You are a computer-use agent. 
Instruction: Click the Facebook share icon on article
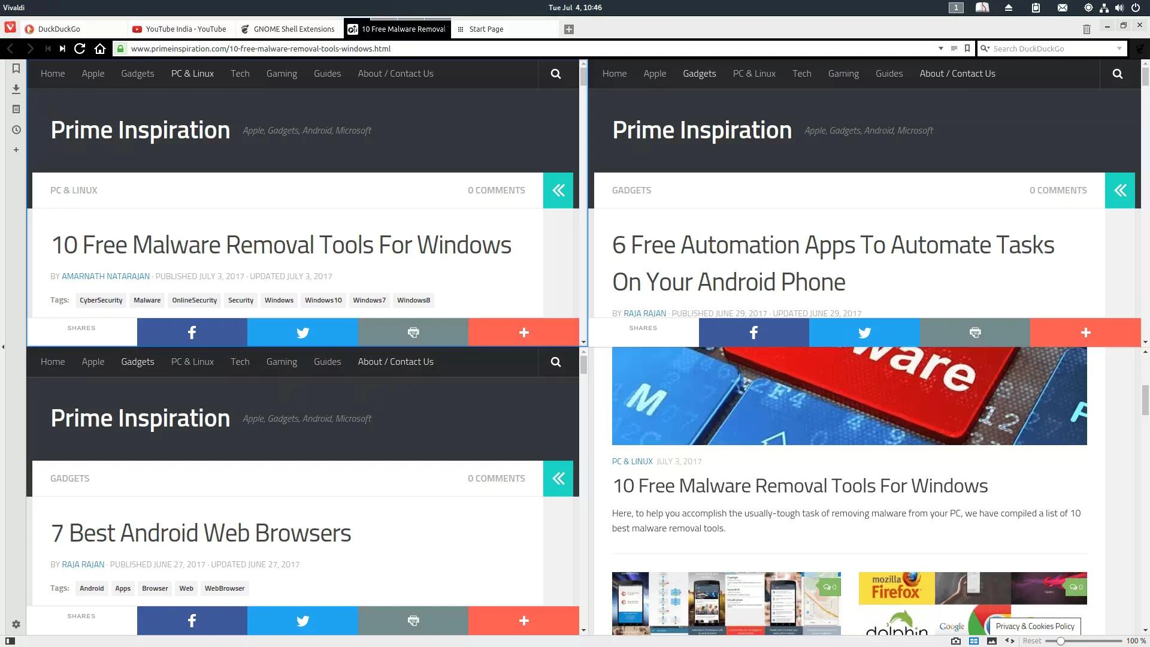point(191,332)
